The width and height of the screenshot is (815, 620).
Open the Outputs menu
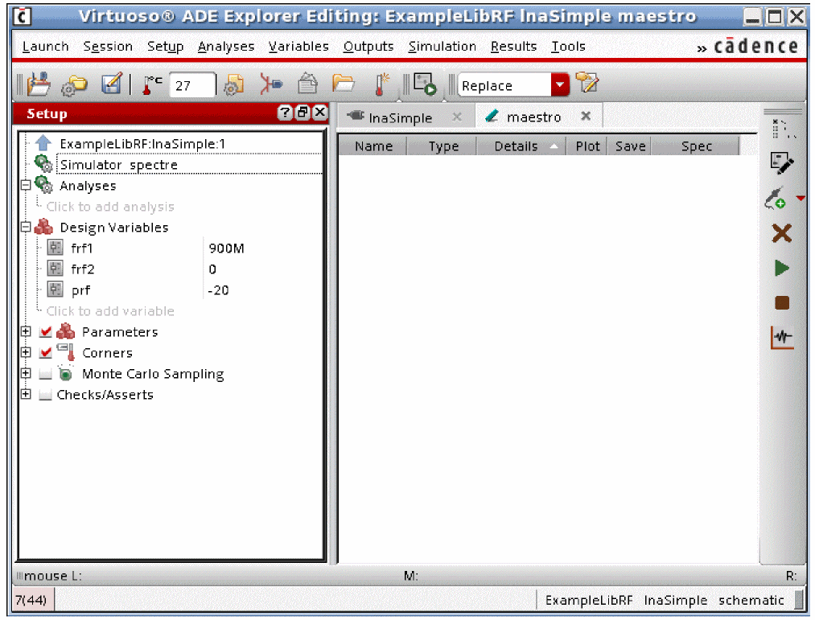tap(368, 47)
